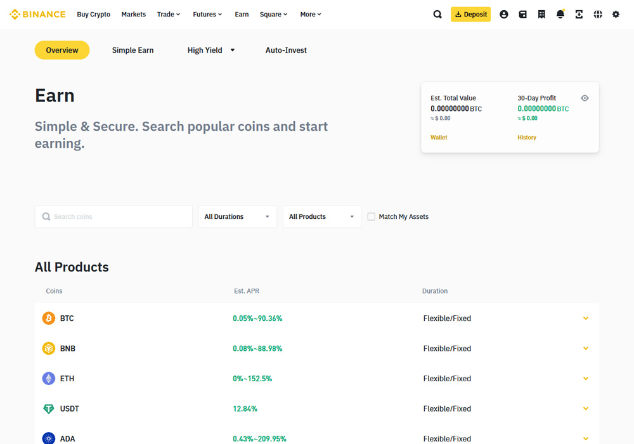The height and width of the screenshot is (444, 634).
Task: Click Flexible/Fixed in the USDT row
Action: pyautogui.click(x=447, y=409)
